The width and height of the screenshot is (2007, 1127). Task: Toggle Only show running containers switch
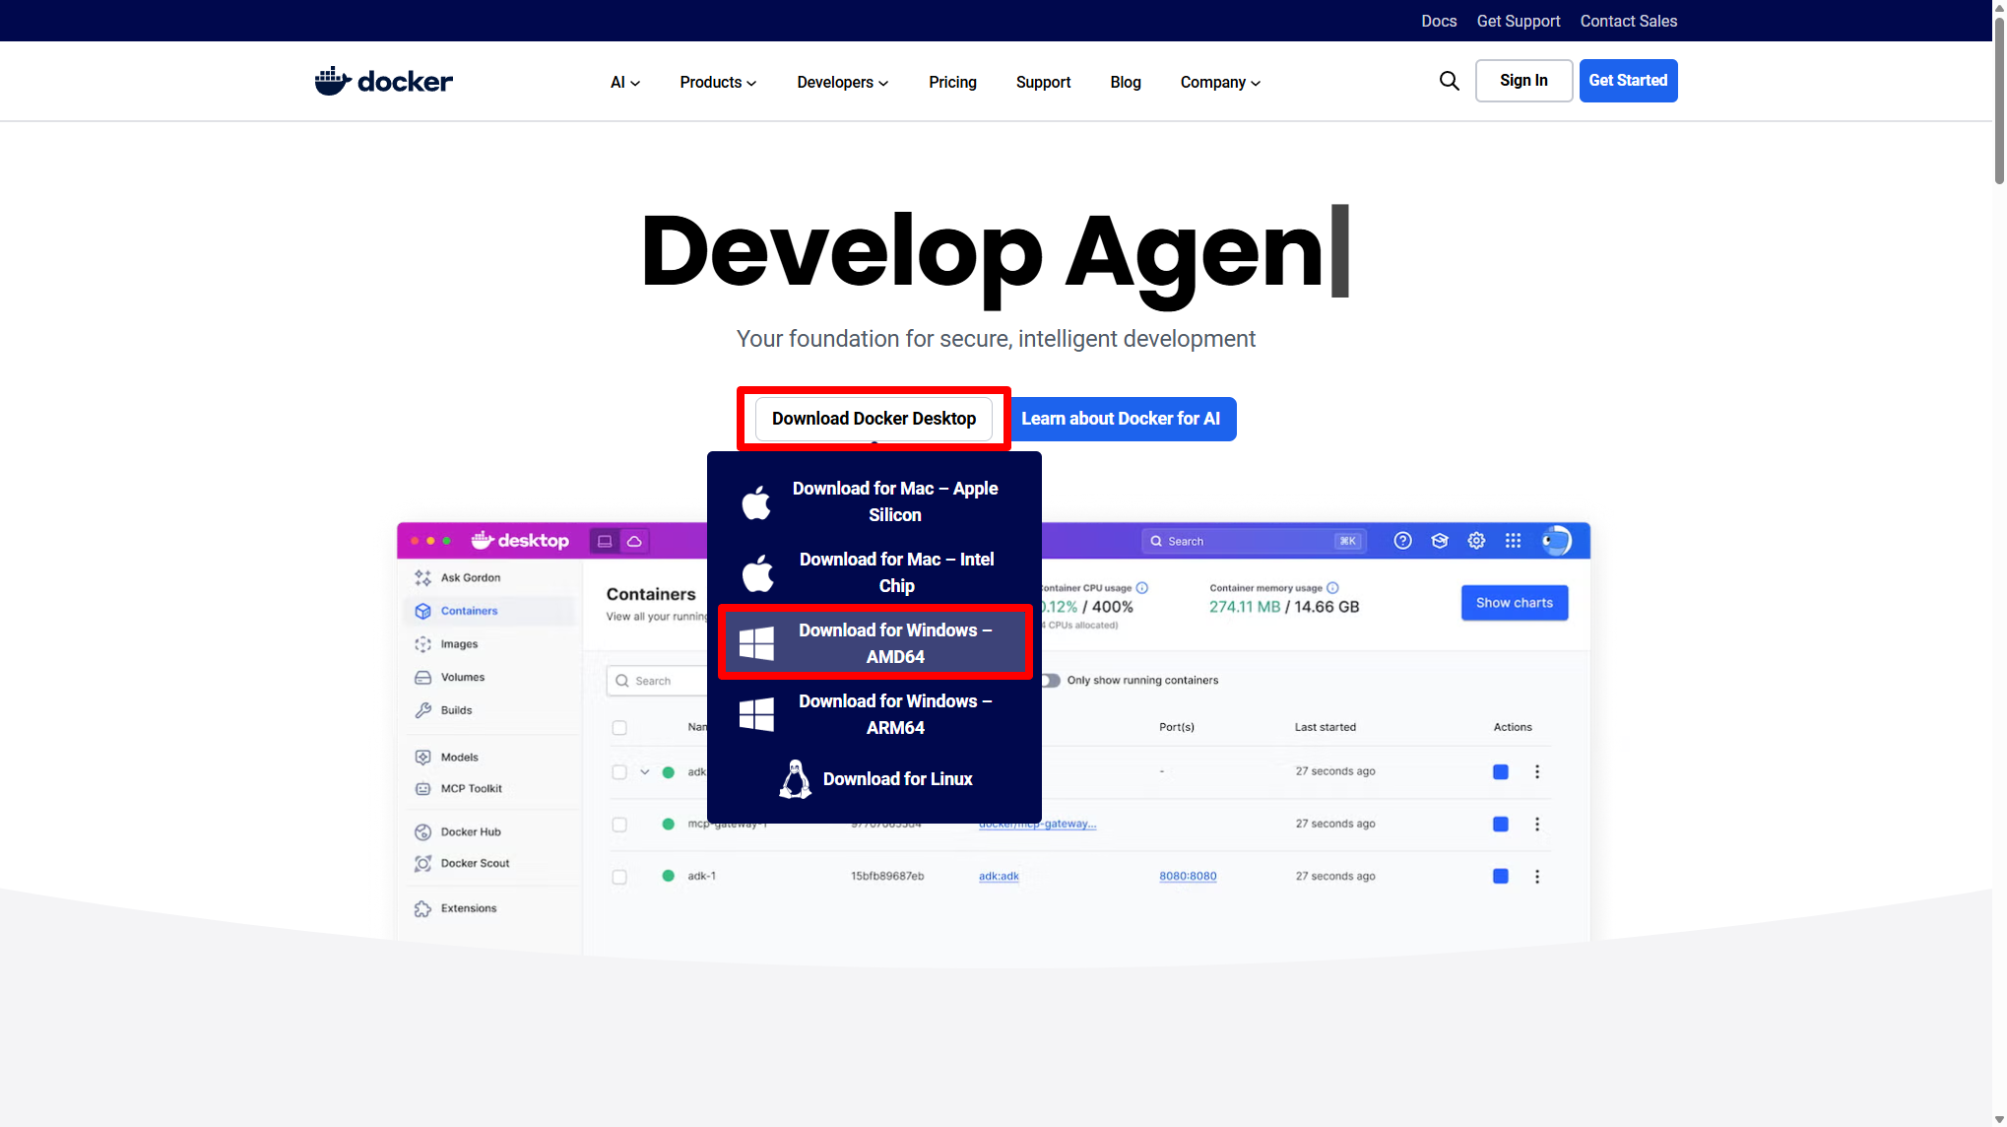coord(1050,681)
